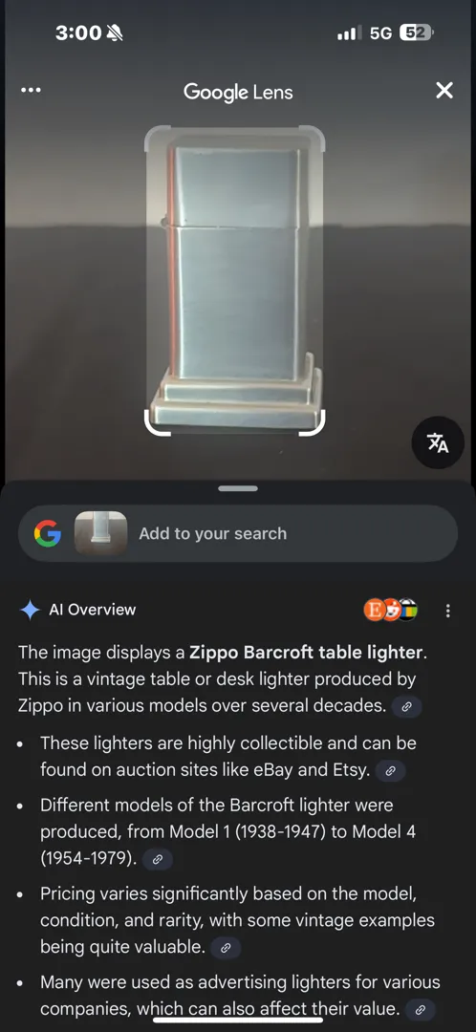Tap the bottom-right crop corner handle
The image size is (476, 1032).
point(313,422)
